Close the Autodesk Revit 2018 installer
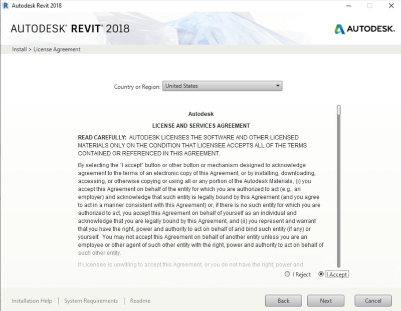This screenshot has width=401, height=311. click(390, 6)
